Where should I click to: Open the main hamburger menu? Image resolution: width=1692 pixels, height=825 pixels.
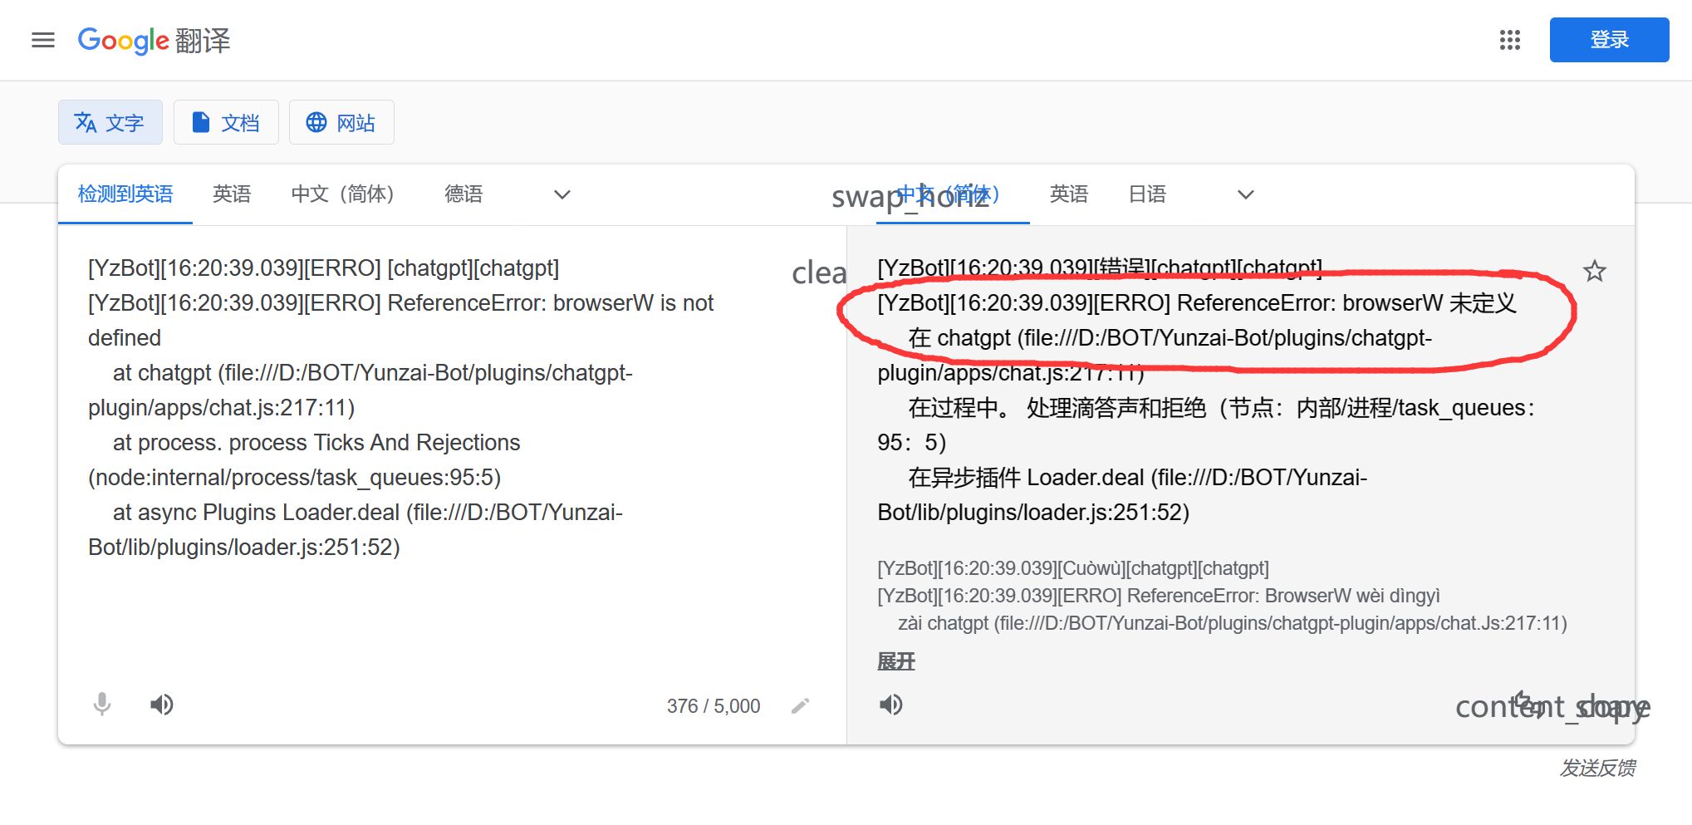(42, 40)
